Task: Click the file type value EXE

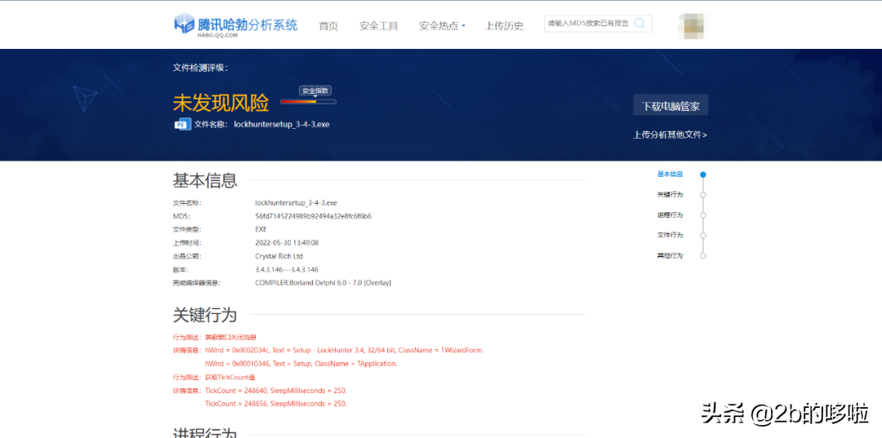Action: coord(261,230)
